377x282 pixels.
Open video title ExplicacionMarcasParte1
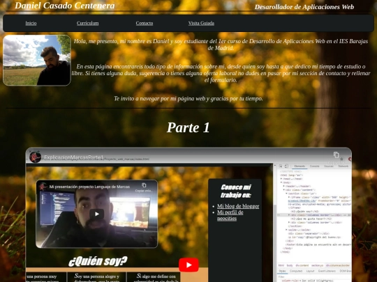[74, 157]
